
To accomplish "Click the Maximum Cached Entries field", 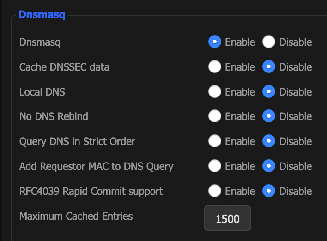I will point(228,218).
